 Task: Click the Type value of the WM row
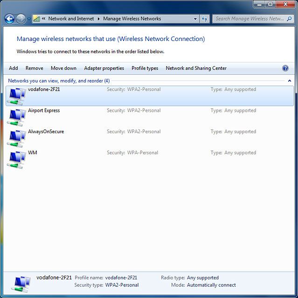click(240, 152)
